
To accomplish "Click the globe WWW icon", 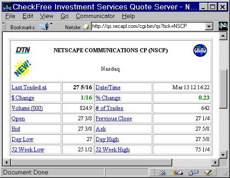I will point(200,50).
